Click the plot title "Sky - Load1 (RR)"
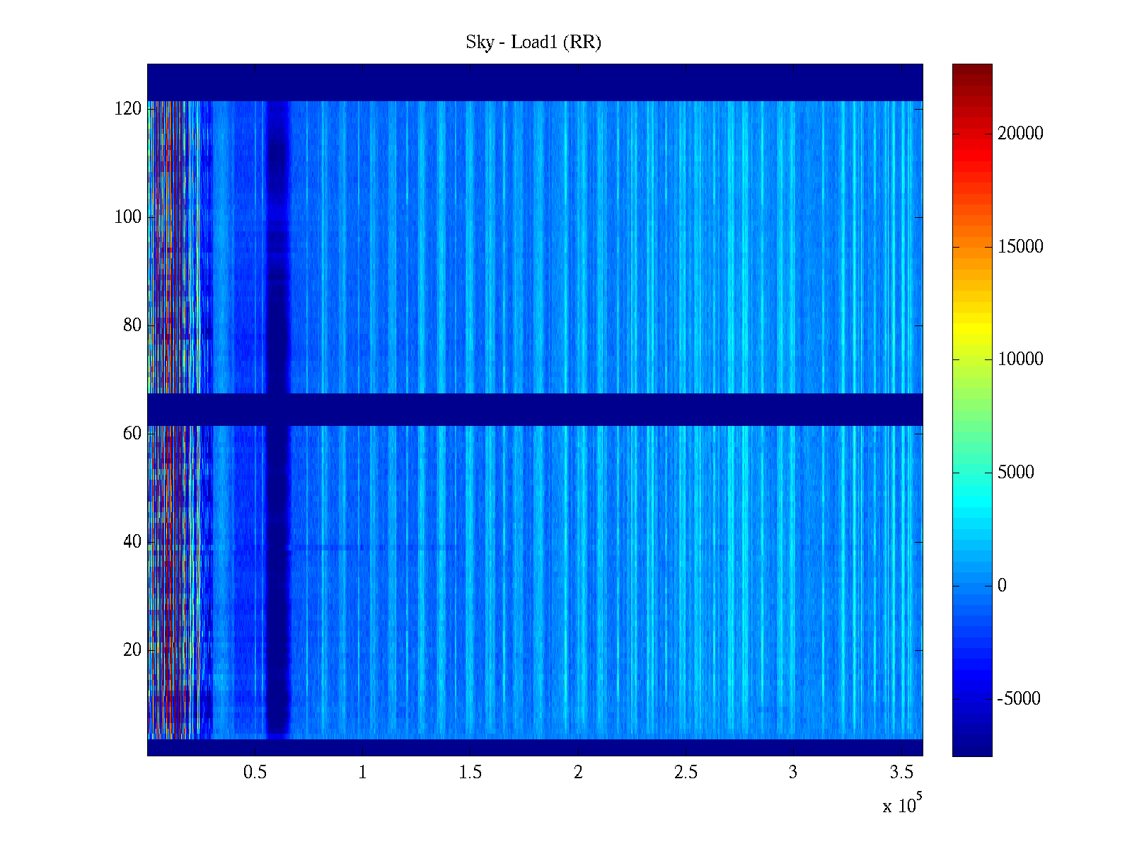 [533, 42]
